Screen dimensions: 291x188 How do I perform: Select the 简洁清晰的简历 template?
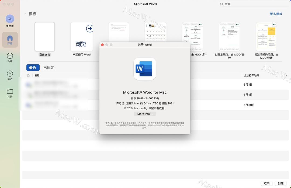[266, 41]
